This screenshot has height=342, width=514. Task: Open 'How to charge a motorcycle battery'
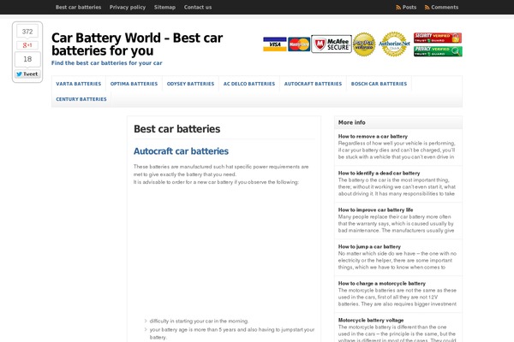point(382,283)
